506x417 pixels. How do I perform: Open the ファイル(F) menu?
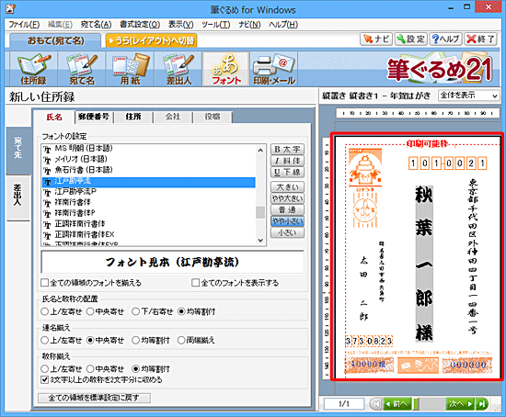(24, 25)
